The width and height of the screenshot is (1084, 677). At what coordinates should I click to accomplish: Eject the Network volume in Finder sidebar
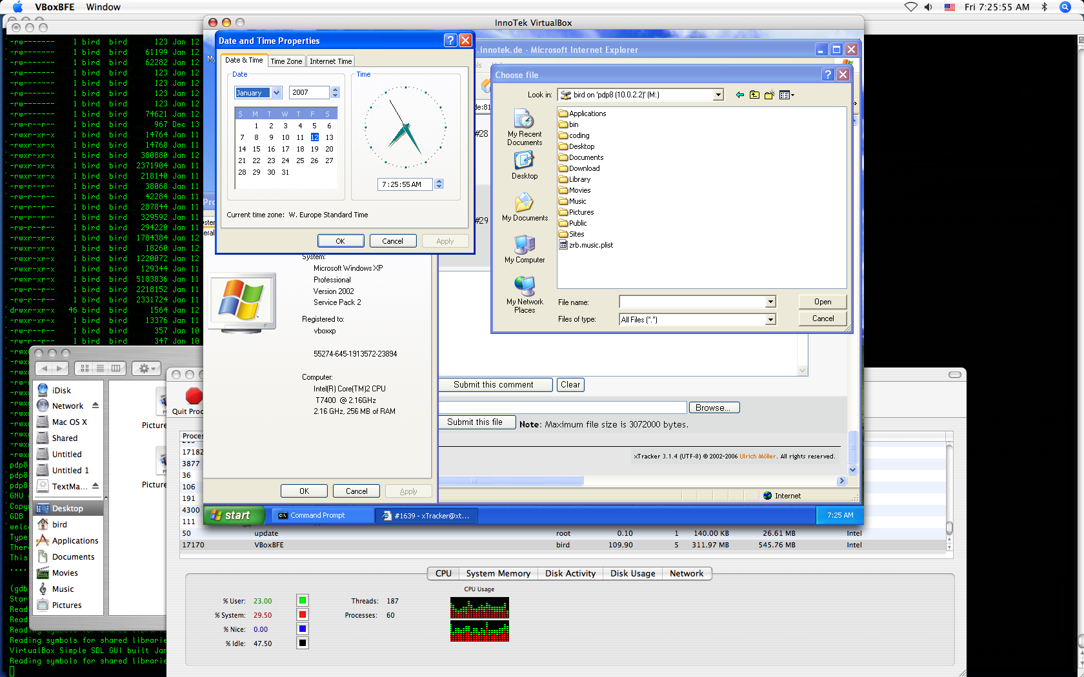(95, 406)
